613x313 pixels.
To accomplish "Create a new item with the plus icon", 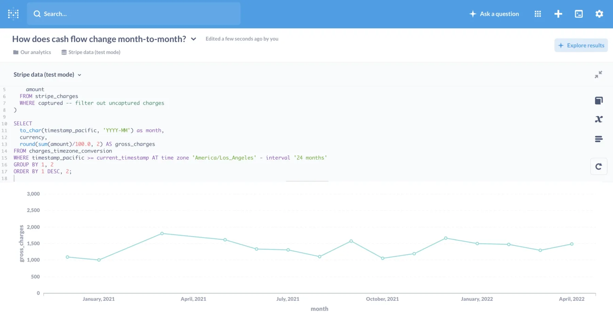I will [x=558, y=14].
